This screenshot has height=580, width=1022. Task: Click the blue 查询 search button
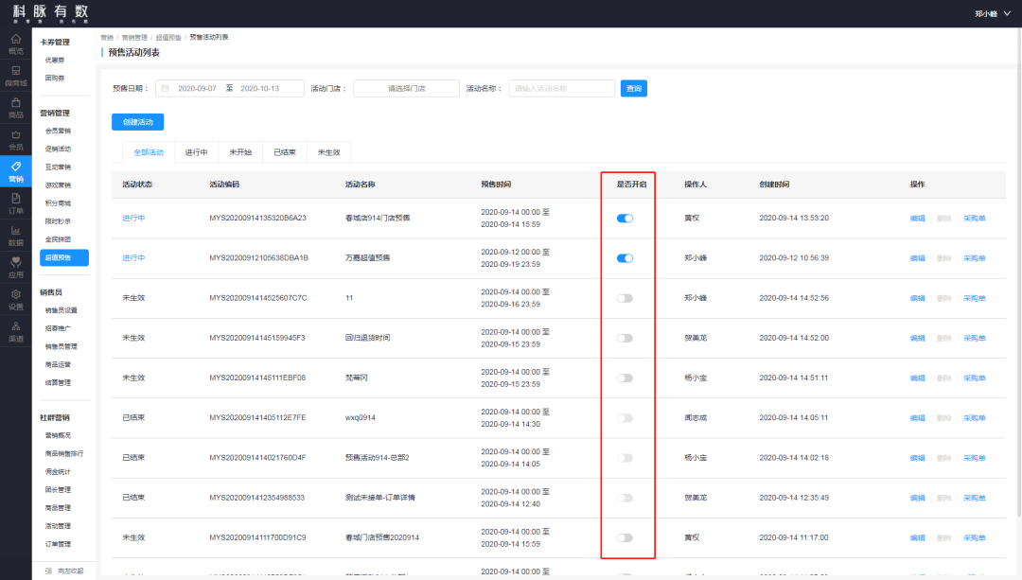coord(633,89)
